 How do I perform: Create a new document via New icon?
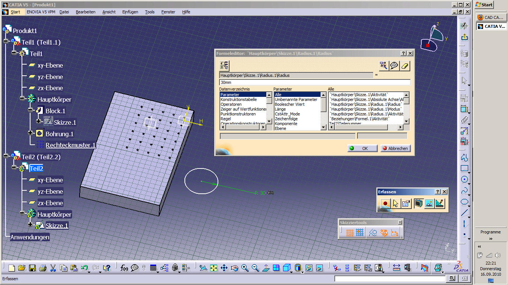[x=12, y=268]
